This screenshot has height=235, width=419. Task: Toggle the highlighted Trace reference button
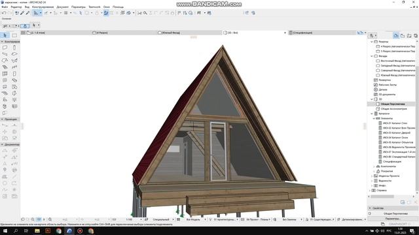pyautogui.click(x=106, y=13)
